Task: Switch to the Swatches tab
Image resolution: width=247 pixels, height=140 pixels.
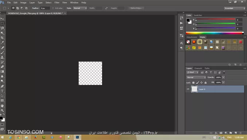Action: 198,15
